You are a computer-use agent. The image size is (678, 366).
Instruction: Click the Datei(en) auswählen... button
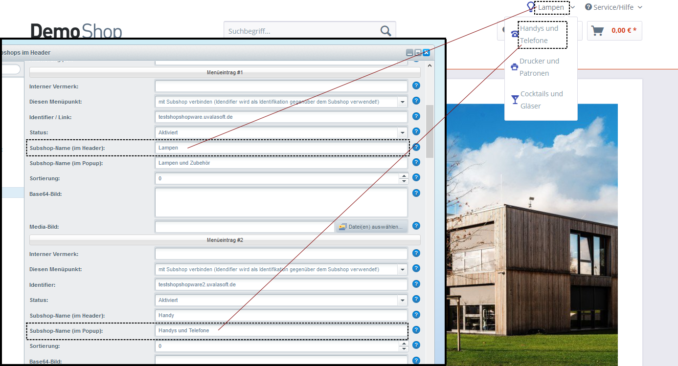point(371,227)
